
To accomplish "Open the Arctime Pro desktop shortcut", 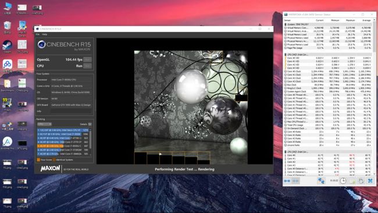I will pyautogui.click(x=7, y=143).
